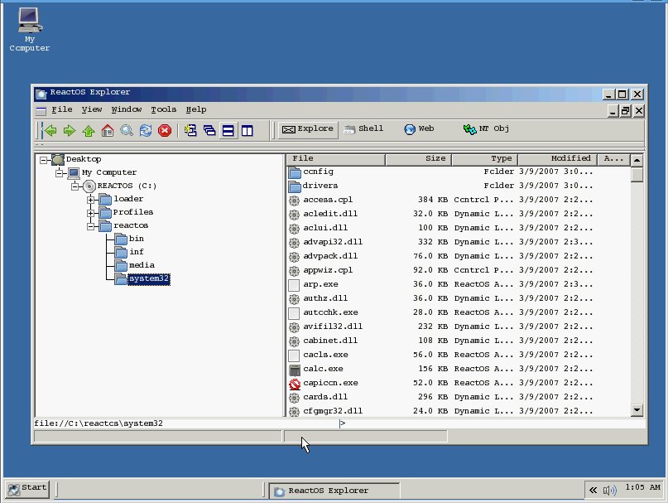
Task: Click the file list scroll down arrow
Action: pos(637,409)
